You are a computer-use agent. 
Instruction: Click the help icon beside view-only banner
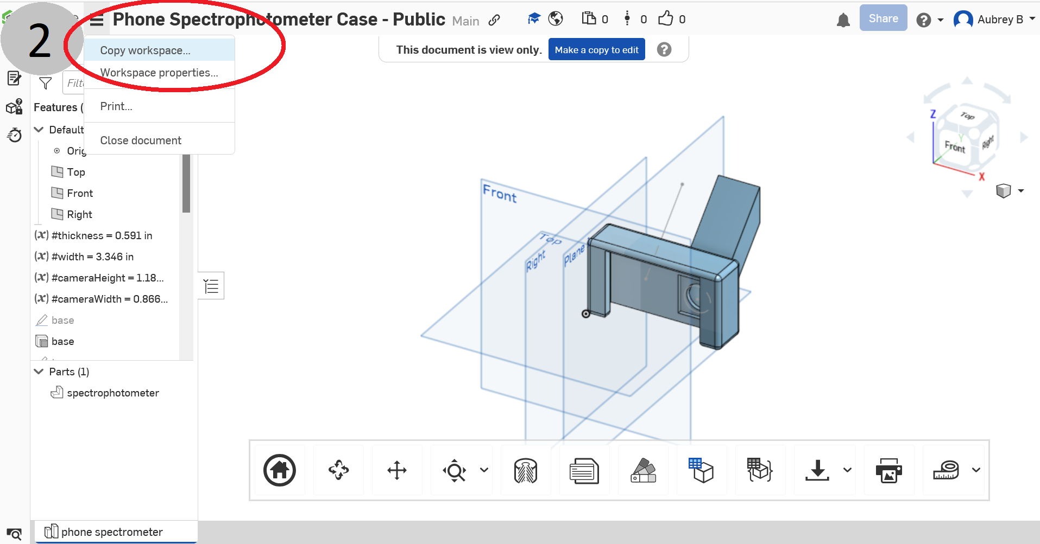pos(664,49)
